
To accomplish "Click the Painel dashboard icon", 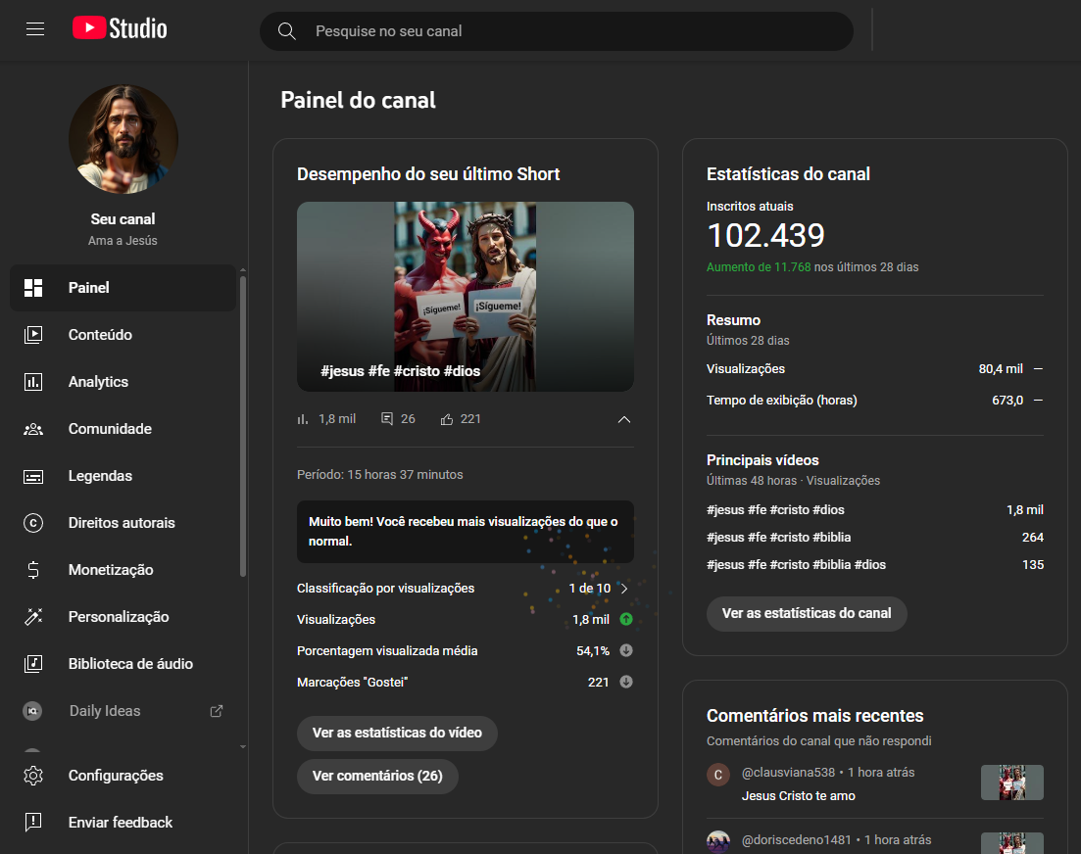I will [33, 288].
